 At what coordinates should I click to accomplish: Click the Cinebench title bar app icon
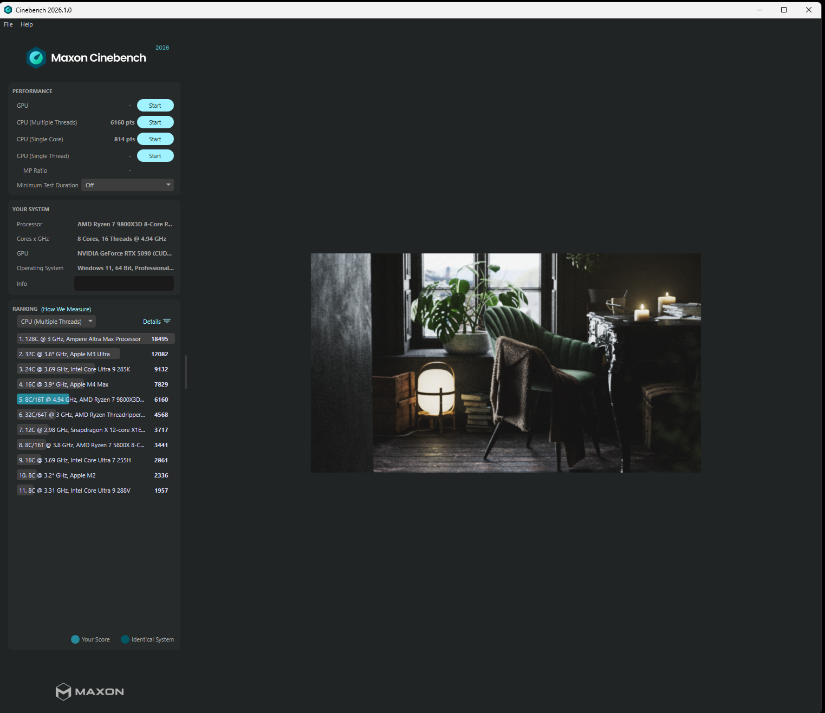click(x=8, y=10)
